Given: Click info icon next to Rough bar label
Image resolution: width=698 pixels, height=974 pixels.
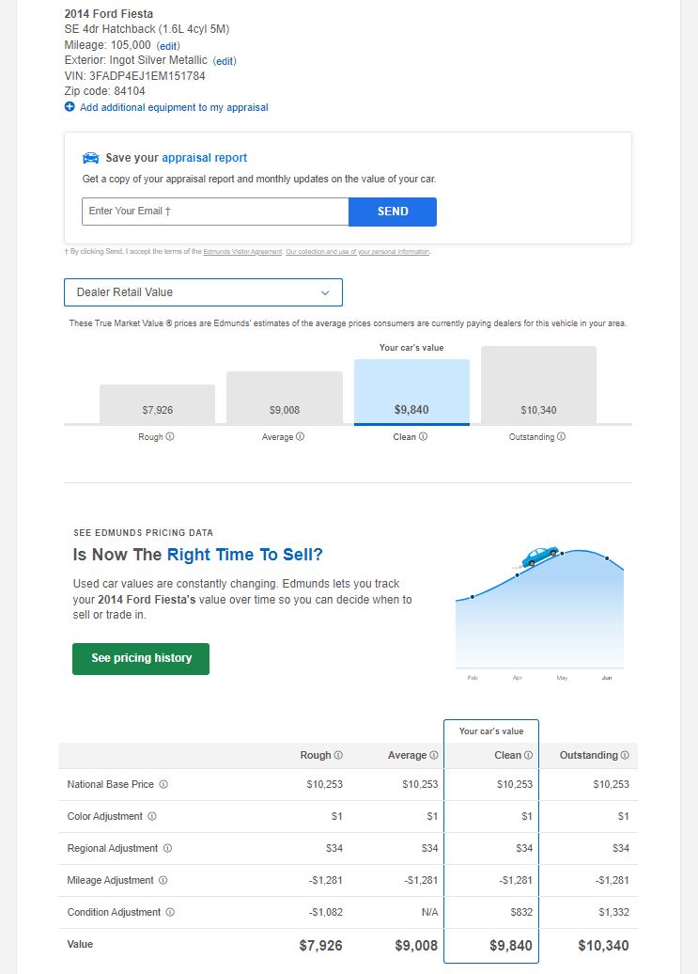Looking at the screenshot, I should coord(170,437).
